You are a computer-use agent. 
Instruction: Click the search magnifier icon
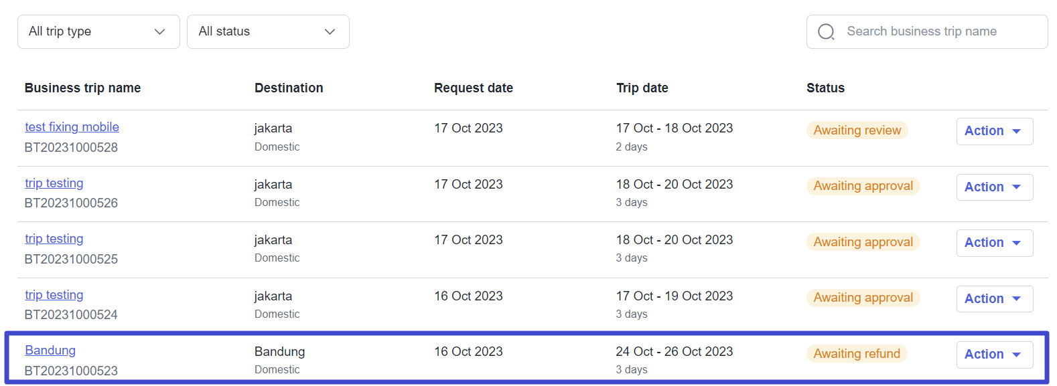click(x=826, y=31)
